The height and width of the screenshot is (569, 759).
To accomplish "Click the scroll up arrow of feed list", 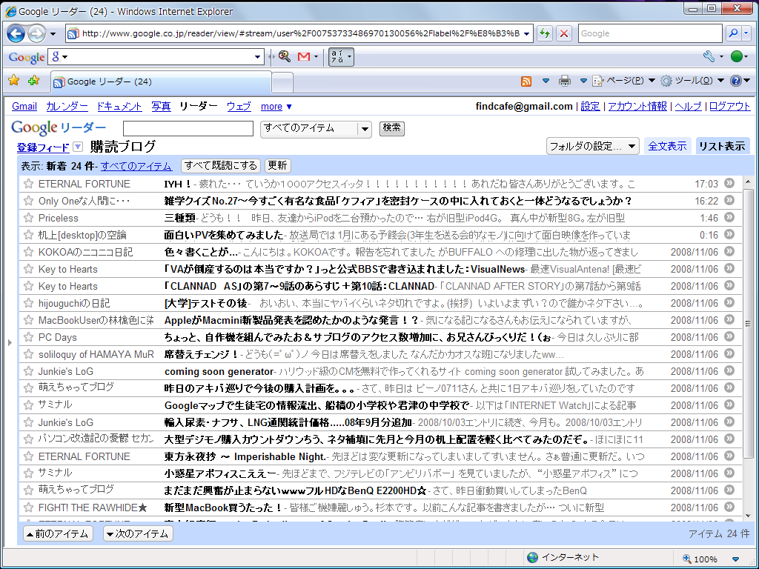I will click(747, 182).
